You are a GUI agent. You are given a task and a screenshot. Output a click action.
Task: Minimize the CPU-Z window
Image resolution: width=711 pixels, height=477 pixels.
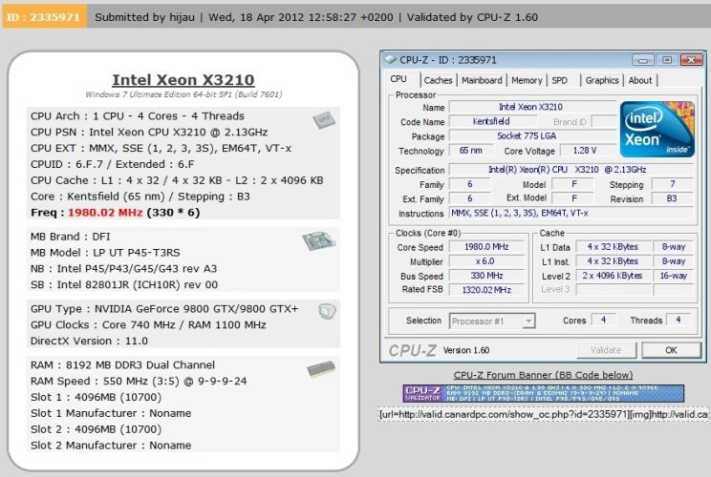643,60
